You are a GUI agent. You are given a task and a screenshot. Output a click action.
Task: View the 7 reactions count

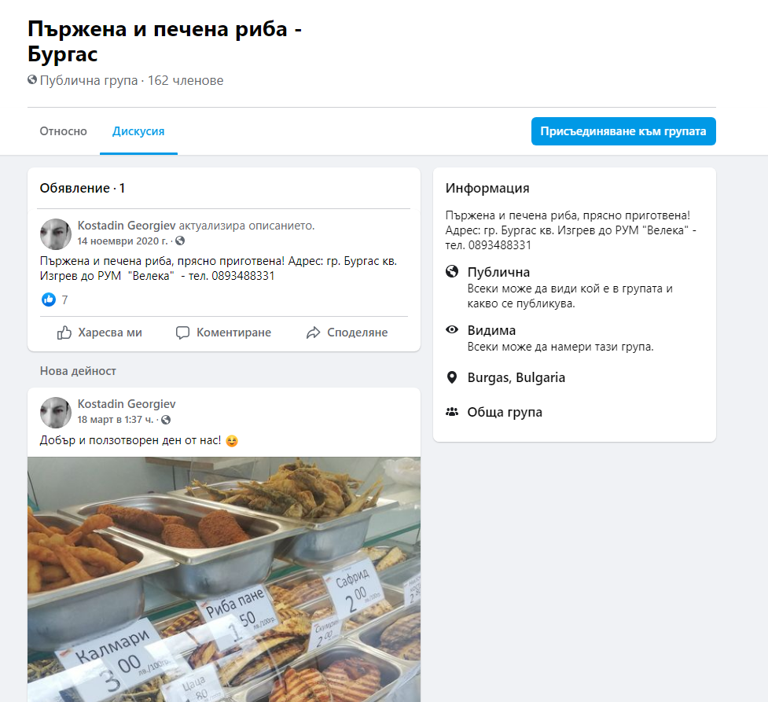[x=64, y=300]
